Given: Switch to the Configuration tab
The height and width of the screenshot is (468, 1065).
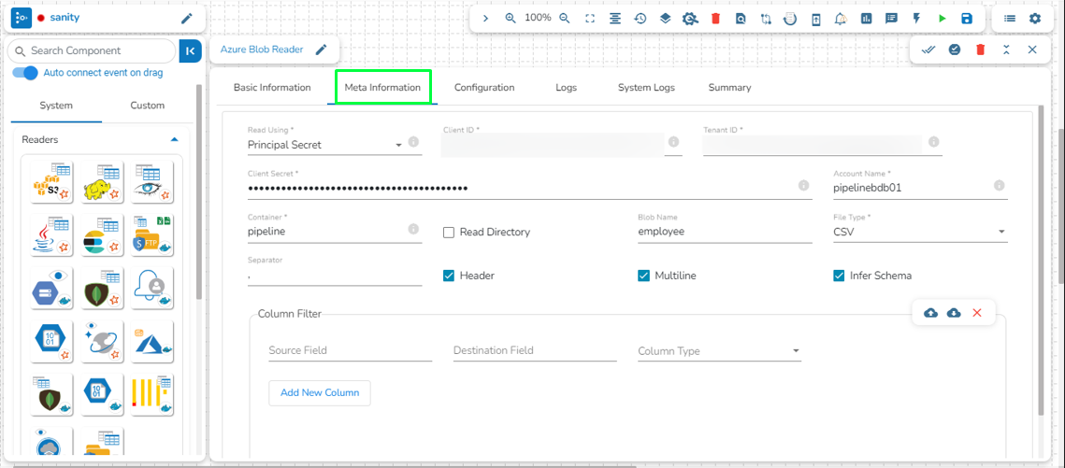Looking at the screenshot, I should (483, 88).
